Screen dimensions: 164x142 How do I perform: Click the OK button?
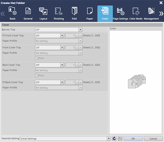pyautogui.click(x=133, y=139)
